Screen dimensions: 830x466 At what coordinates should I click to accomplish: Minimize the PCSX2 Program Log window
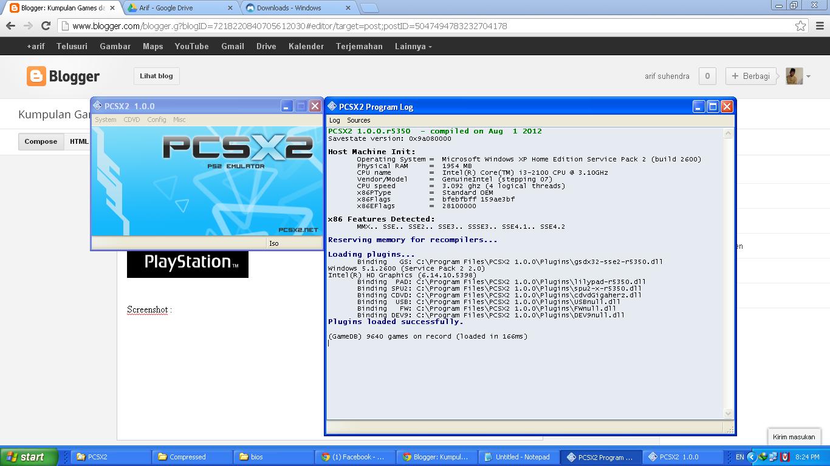pyautogui.click(x=699, y=106)
